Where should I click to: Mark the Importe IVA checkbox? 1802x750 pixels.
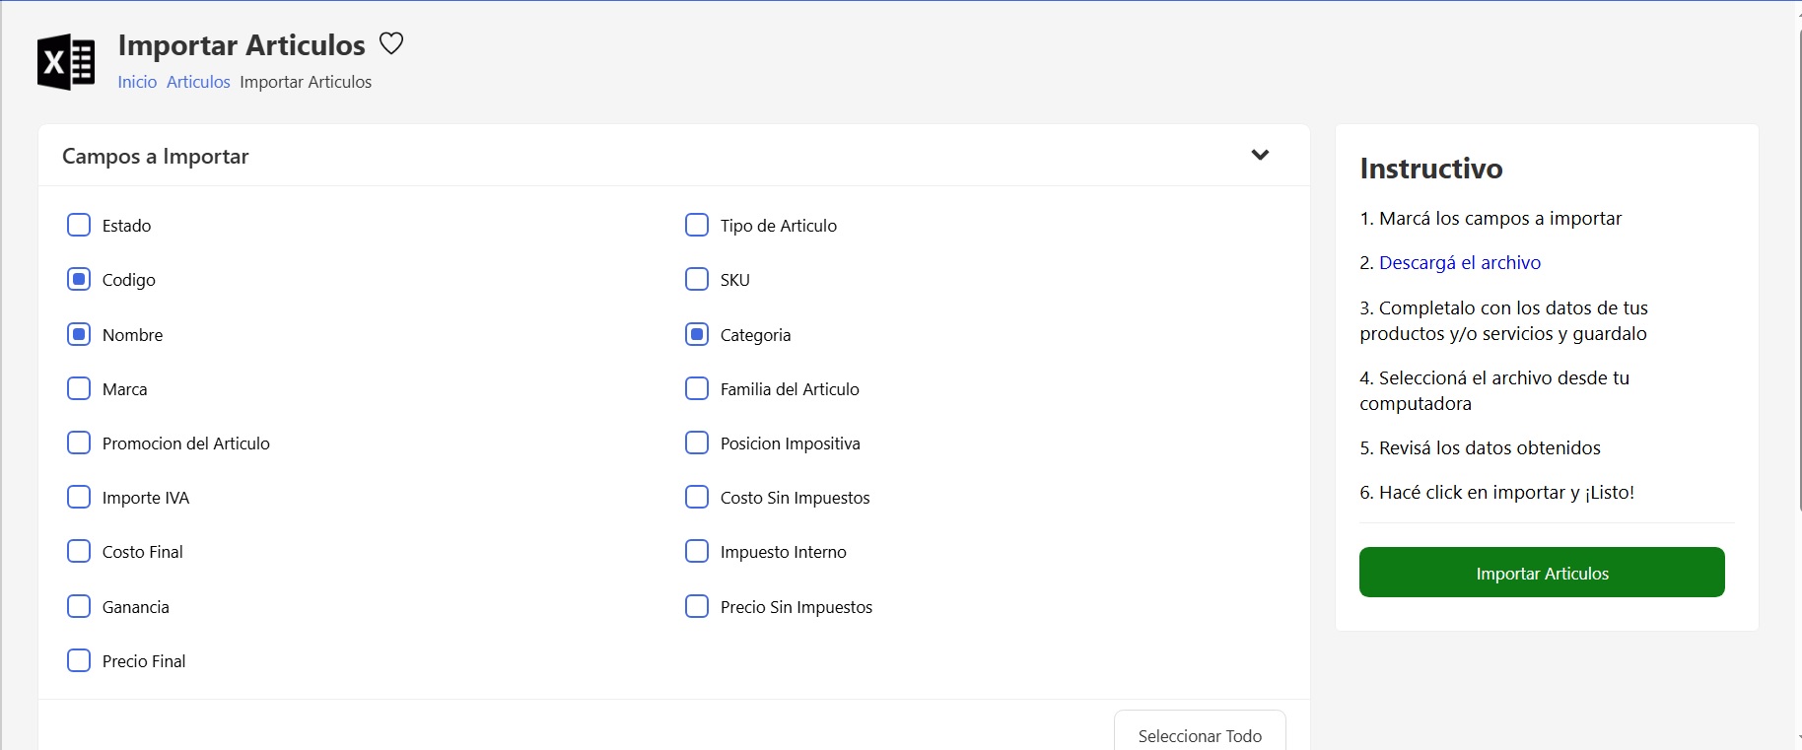coord(79,497)
